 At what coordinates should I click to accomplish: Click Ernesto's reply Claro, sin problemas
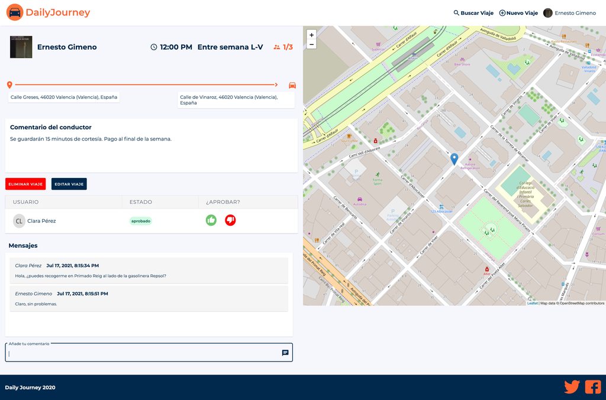(x=36, y=304)
